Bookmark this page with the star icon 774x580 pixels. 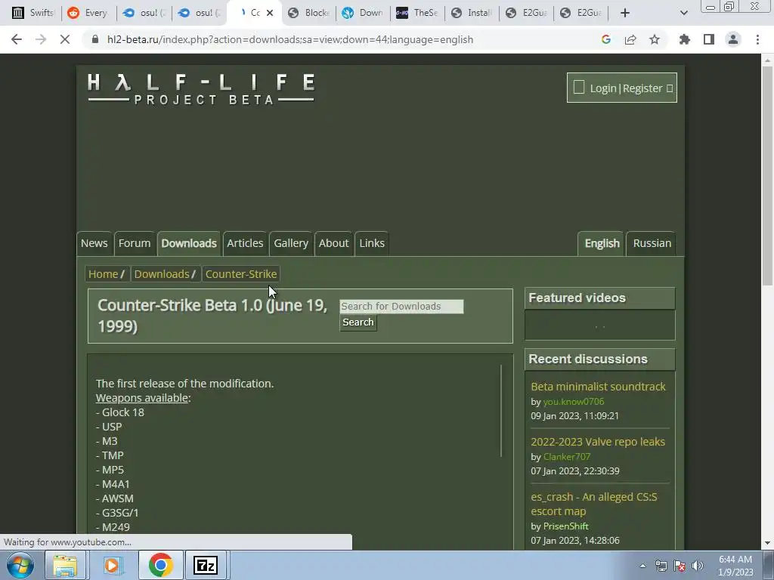pos(655,39)
